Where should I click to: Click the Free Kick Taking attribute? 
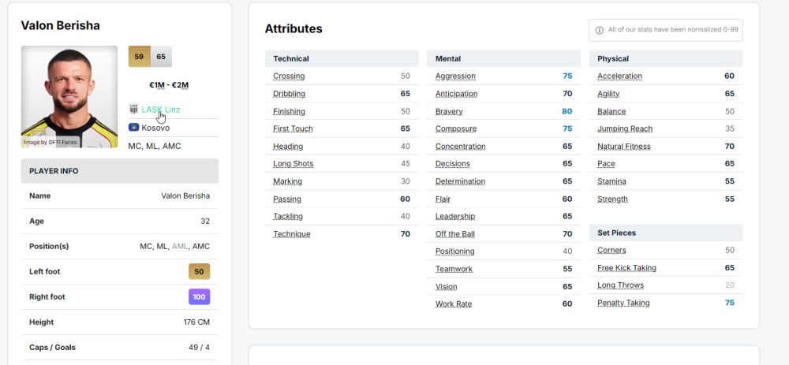point(626,268)
